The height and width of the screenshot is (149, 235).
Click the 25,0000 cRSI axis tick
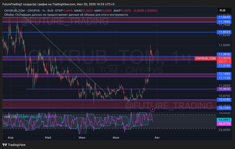(x=224, y=130)
